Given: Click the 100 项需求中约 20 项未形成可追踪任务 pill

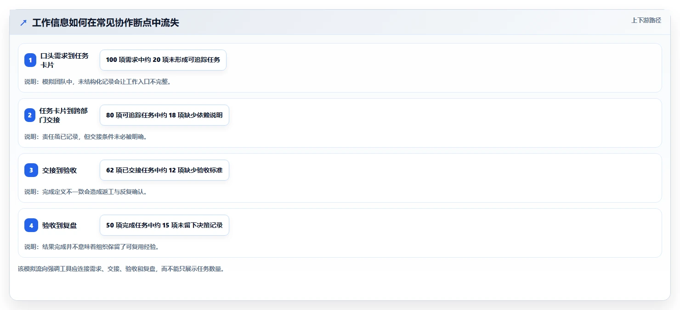Looking at the screenshot, I should [163, 60].
